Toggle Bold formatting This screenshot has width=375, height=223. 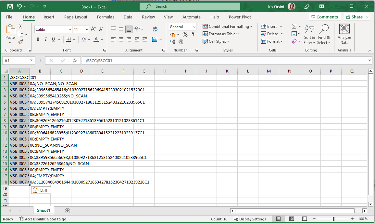point(38,39)
